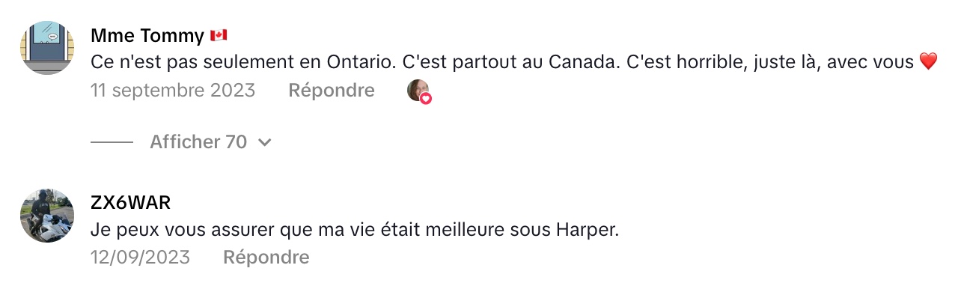This screenshot has height=283, width=964.
Task: Click the horizontal line before Afficher 70
Action: pyautogui.click(x=112, y=142)
